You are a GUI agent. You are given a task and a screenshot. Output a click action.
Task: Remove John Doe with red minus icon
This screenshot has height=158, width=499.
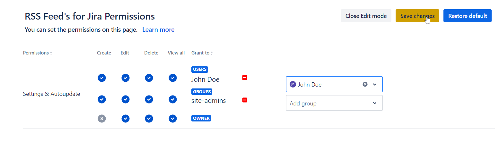coord(245,78)
